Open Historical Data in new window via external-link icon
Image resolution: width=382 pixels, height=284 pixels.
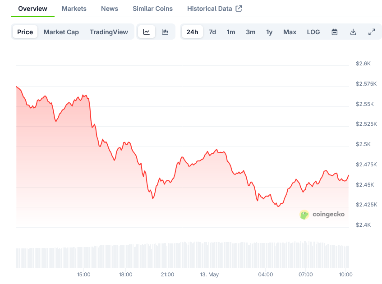(240, 8)
